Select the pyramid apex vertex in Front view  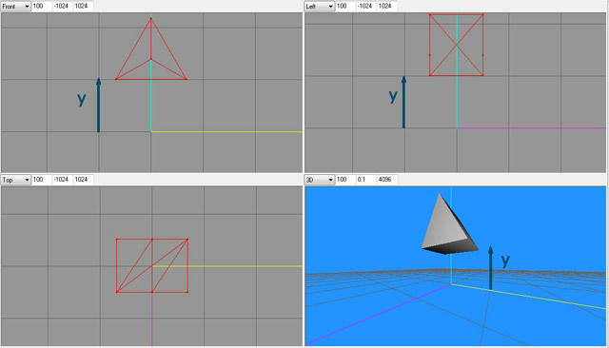(151, 18)
